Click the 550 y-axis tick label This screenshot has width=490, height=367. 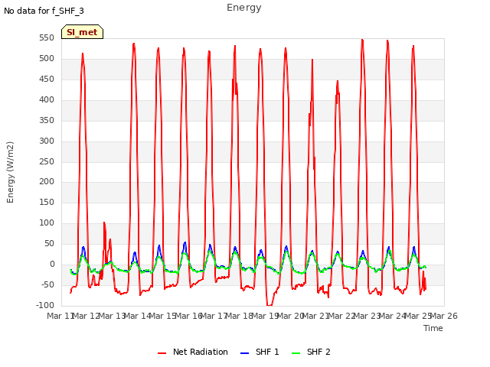pyautogui.click(x=47, y=38)
